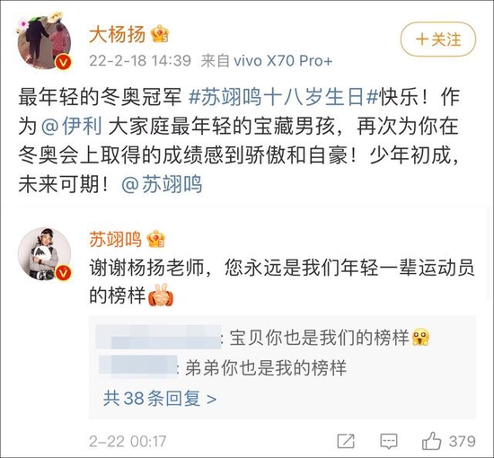The image size is (494, 458).
Task: Click the vivo X70 Pro+ source link
Action: [x=283, y=60]
